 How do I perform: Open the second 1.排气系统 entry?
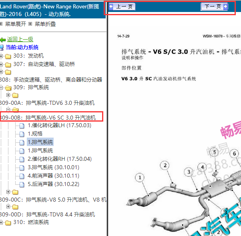tap(40, 150)
